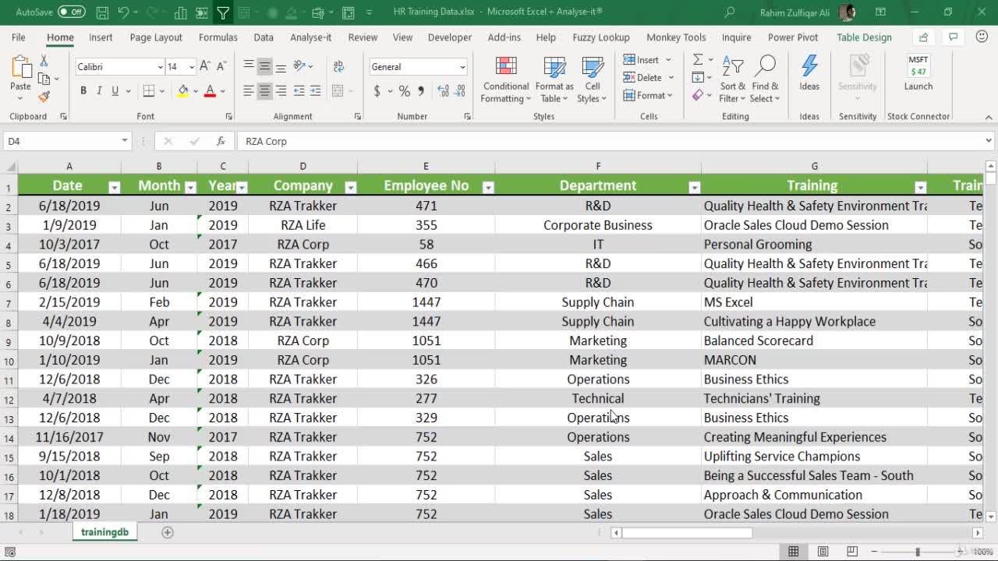Switch to the Formulas tab
The image size is (998, 561).
click(x=218, y=37)
